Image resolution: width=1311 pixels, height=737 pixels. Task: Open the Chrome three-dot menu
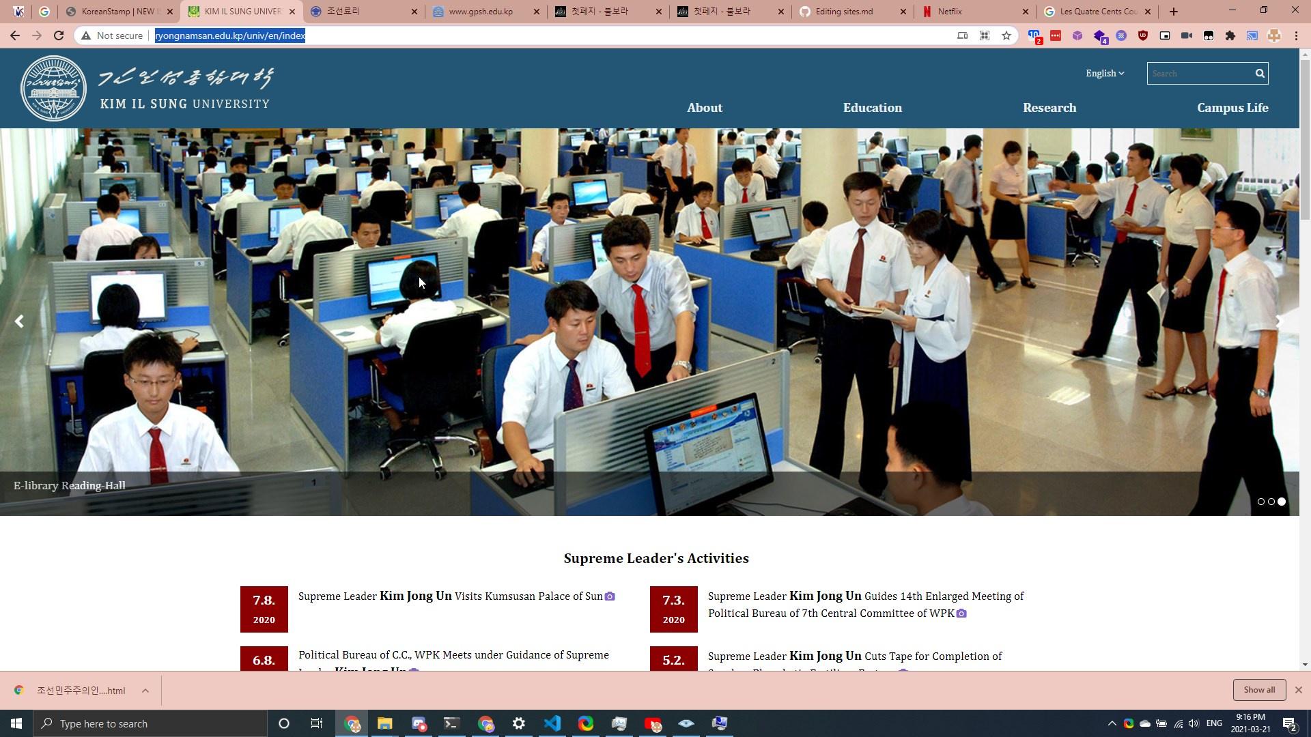pos(1296,35)
